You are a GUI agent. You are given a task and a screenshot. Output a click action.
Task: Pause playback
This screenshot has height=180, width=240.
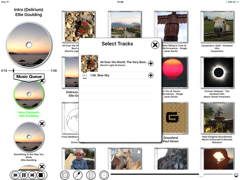point(24,175)
